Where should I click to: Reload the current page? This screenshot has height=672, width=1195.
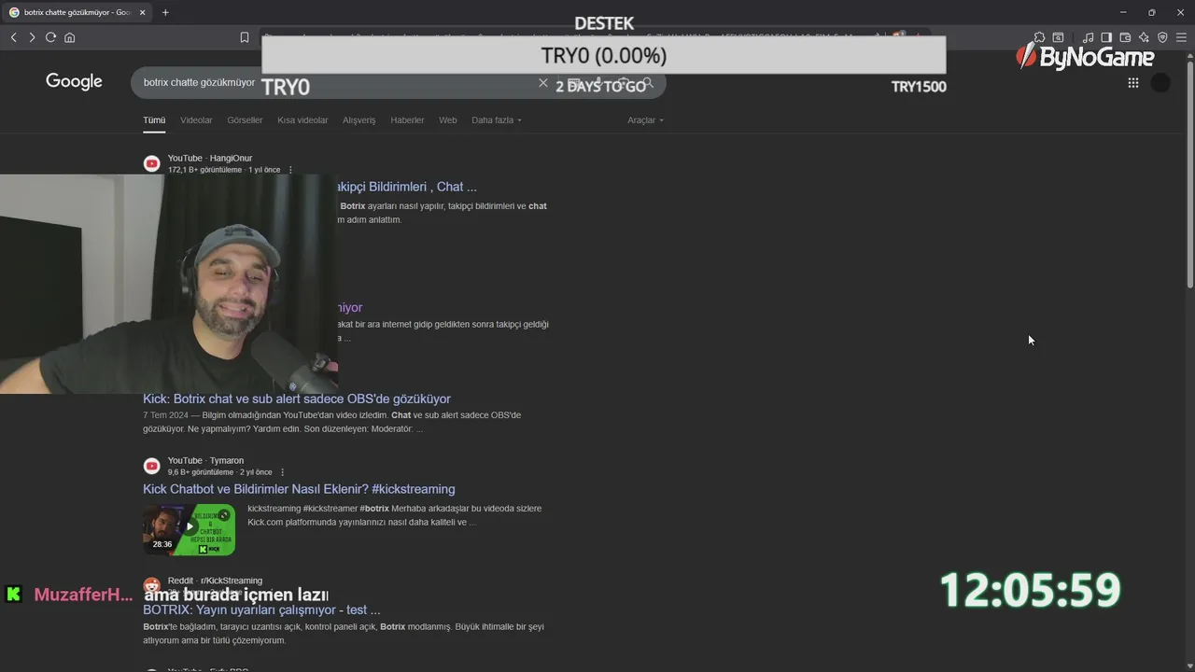(x=50, y=37)
